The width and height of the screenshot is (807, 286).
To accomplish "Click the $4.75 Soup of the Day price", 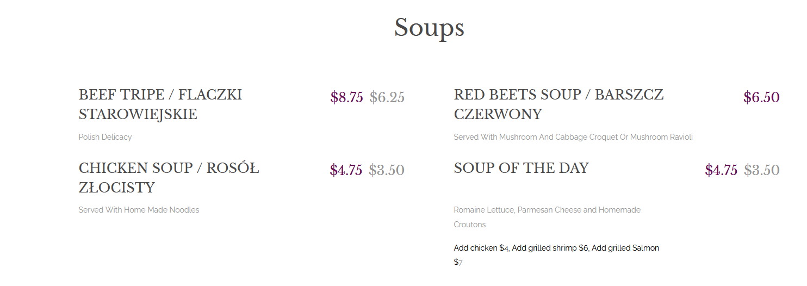I will pos(721,170).
